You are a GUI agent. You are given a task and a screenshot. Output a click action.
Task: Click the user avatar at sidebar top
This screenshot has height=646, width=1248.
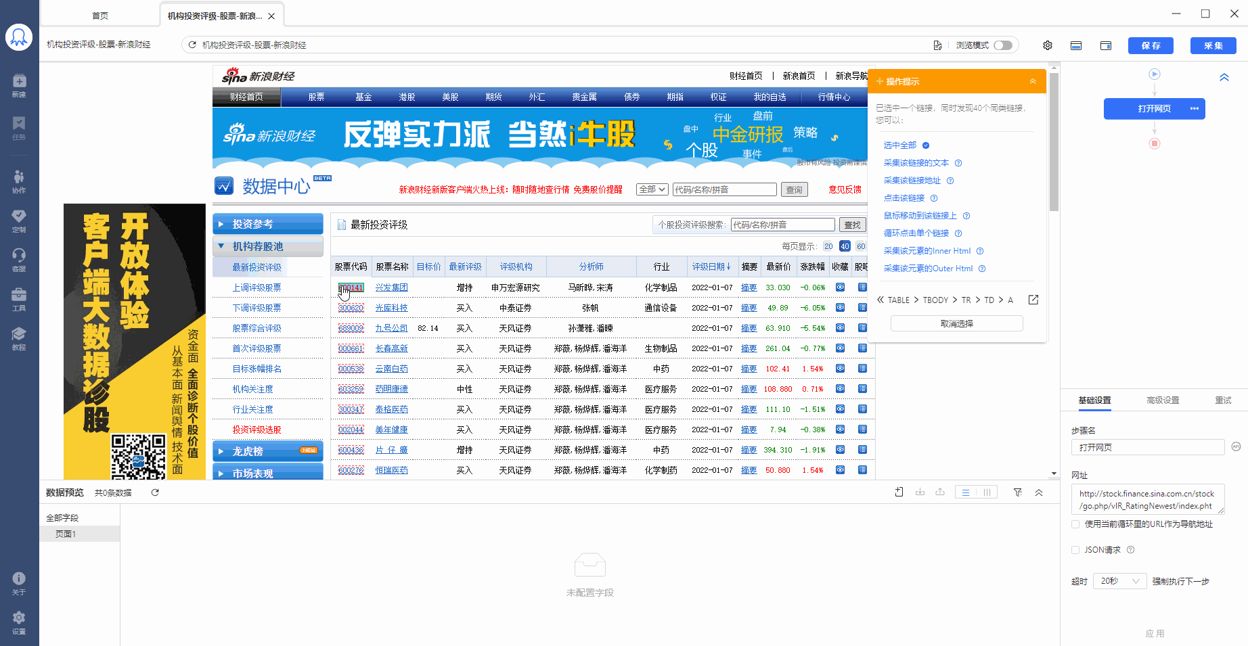pyautogui.click(x=19, y=37)
